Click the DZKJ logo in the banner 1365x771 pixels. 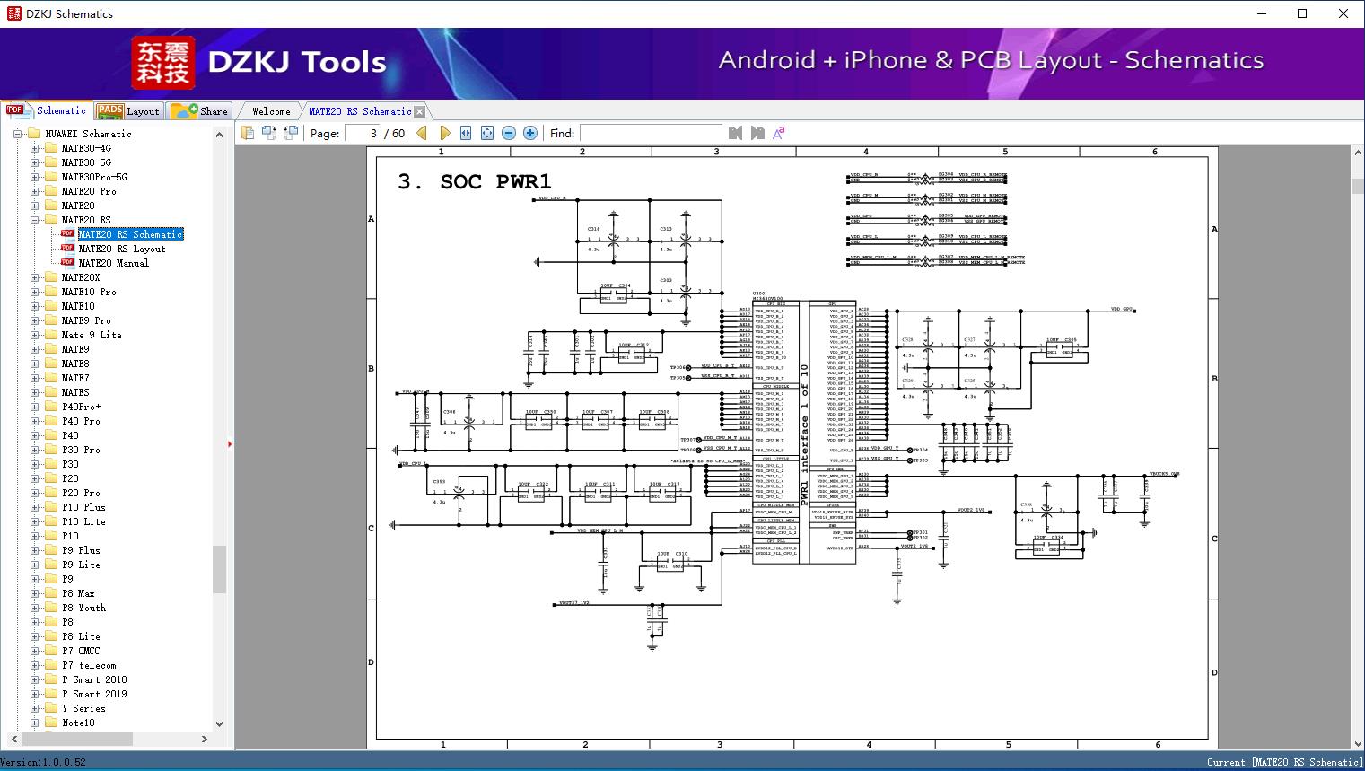tap(162, 63)
